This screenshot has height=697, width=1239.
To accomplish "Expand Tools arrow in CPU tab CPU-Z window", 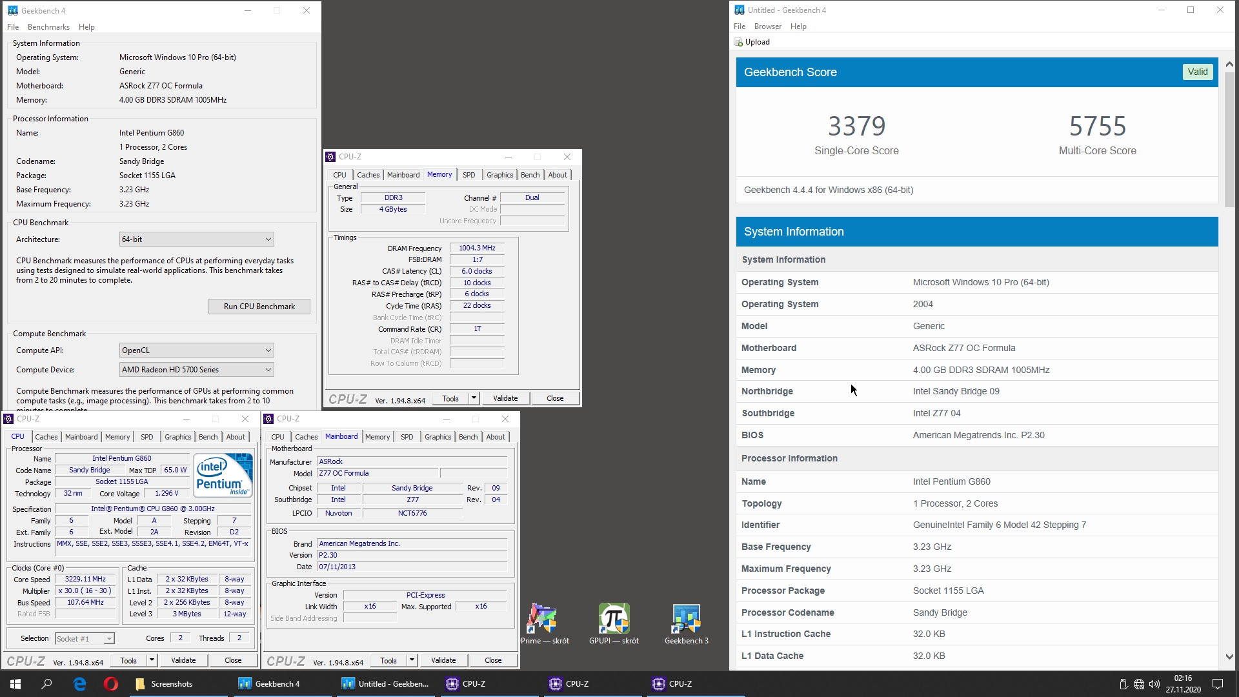I will (x=152, y=660).
